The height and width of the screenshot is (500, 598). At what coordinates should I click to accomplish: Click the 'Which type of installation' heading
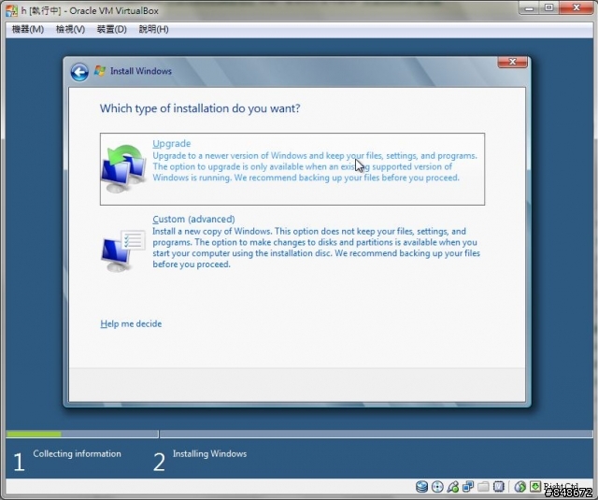pyautogui.click(x=200, y=108)
